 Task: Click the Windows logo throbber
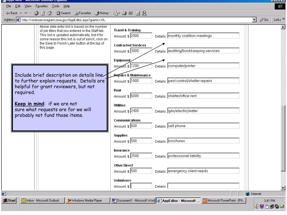[280, 6]
